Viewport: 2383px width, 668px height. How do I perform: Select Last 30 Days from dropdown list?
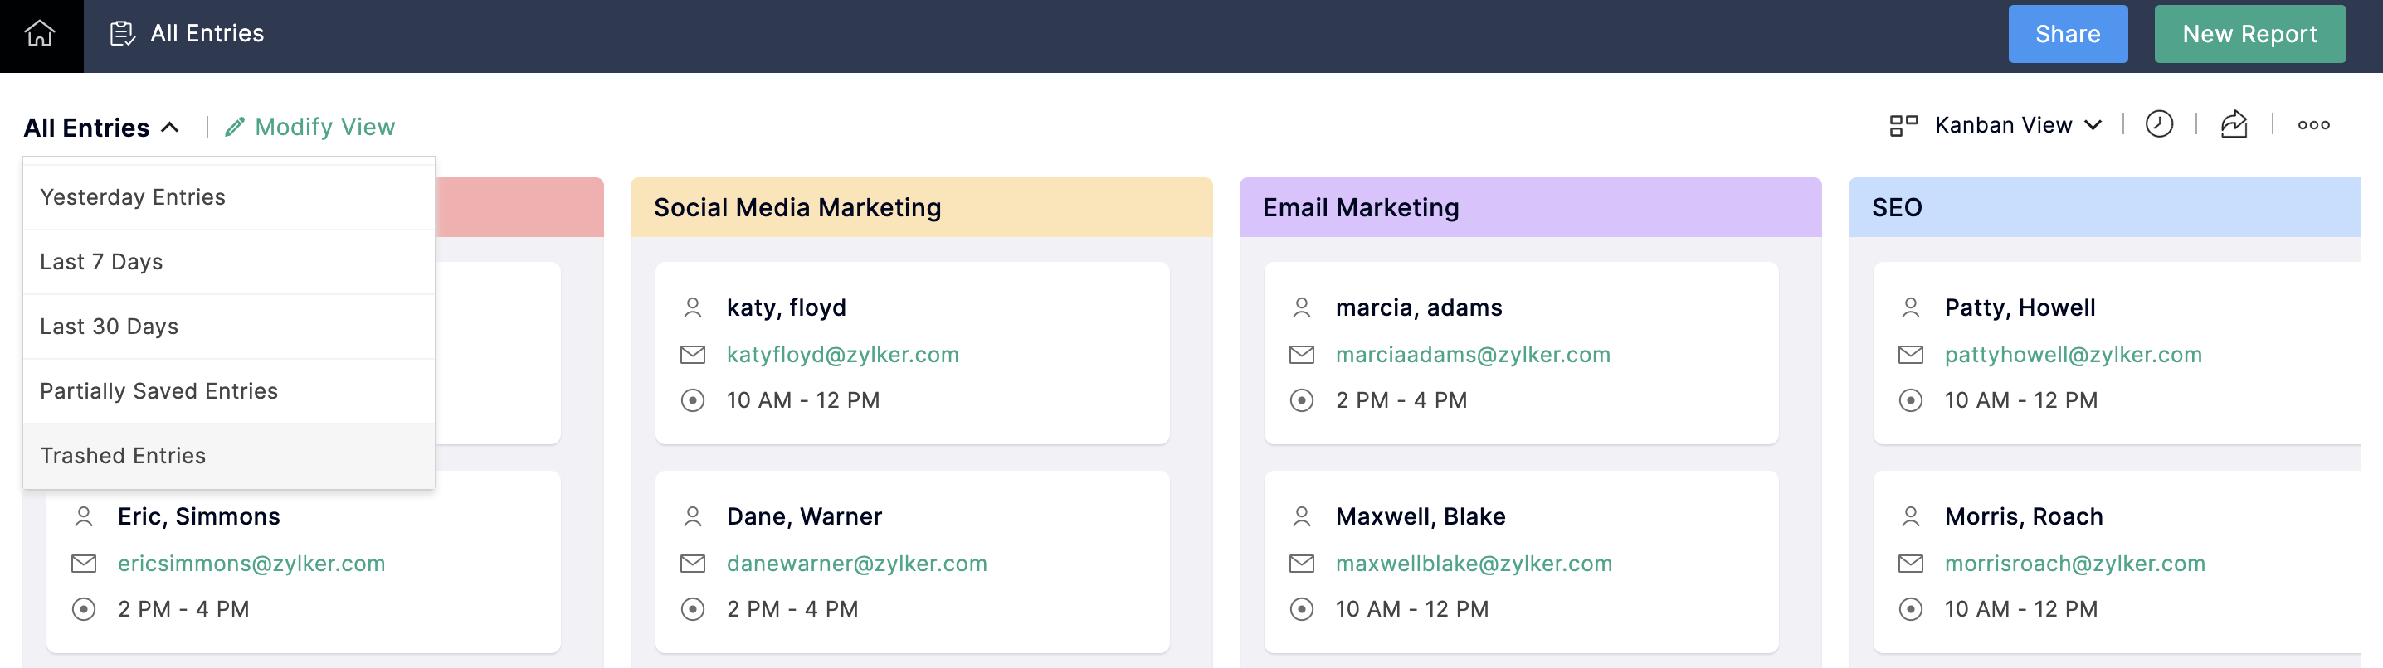(110, 327)
